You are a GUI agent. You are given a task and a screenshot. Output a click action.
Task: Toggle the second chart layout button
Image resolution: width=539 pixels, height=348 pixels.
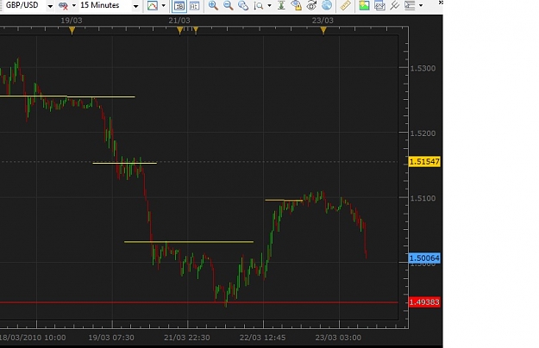pyautogui.click(x=194, y=6)
